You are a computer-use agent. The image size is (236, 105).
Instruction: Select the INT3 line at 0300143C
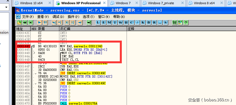pyautogui.click(x=63, y=33)
